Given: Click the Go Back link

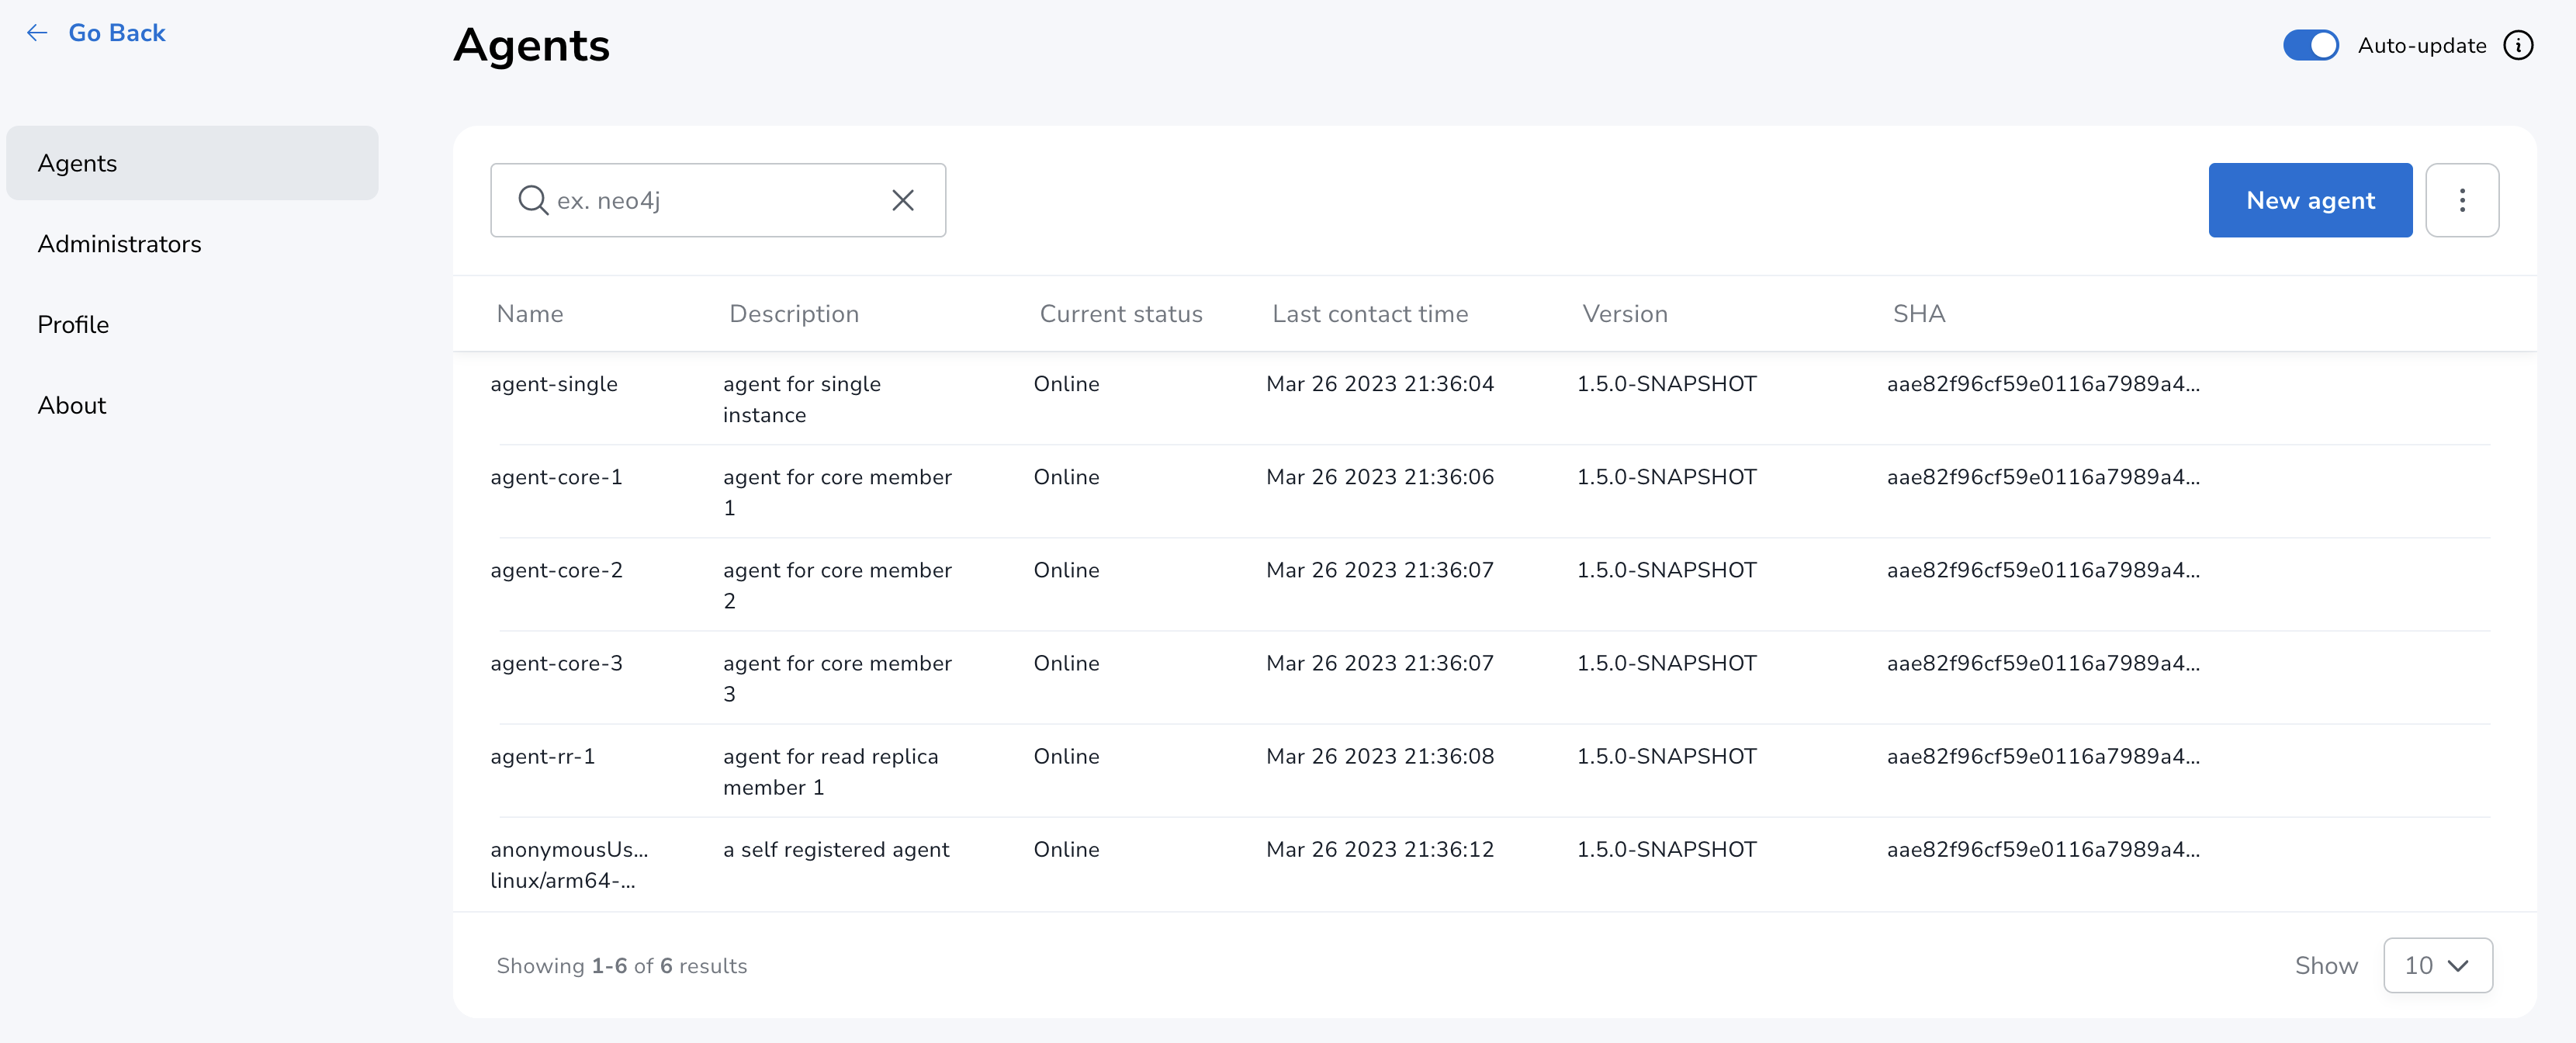Looking at the screenshot, I should [116, 33].
